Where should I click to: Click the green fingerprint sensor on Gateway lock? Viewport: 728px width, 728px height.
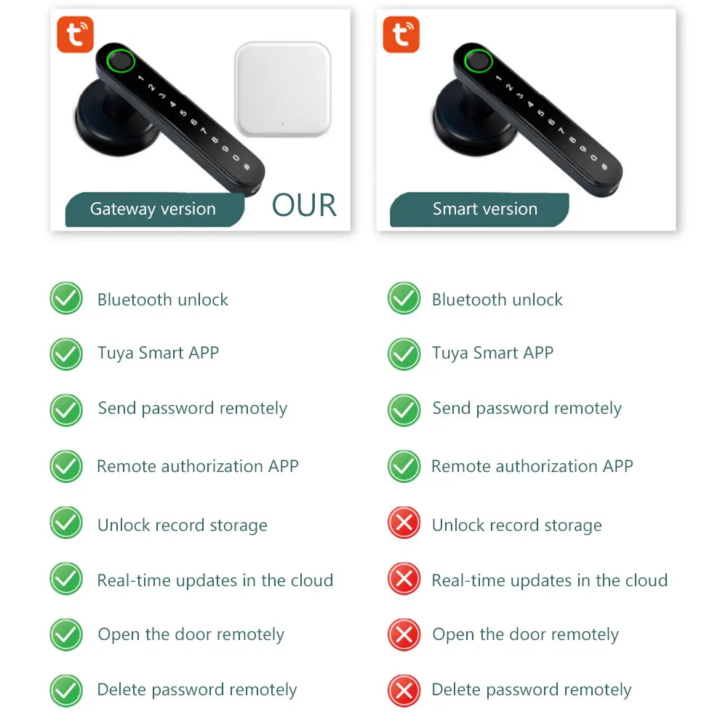coord(121,61)
